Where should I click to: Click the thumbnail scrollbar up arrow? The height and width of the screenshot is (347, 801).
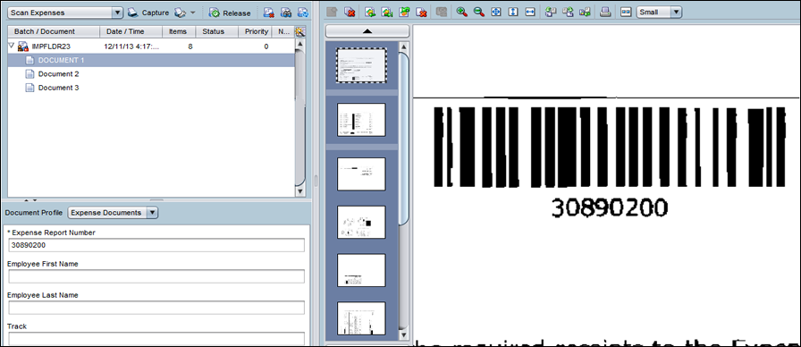point(404,47)
